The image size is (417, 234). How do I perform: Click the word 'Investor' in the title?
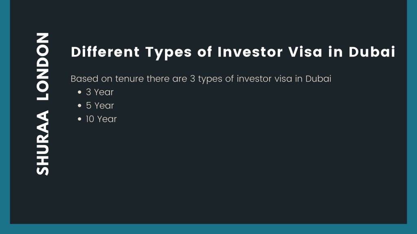pos(250,52)
